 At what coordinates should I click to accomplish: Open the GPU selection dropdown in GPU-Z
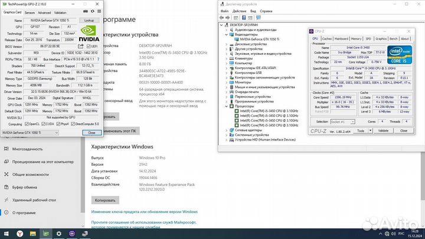click(x=30, y=133)
